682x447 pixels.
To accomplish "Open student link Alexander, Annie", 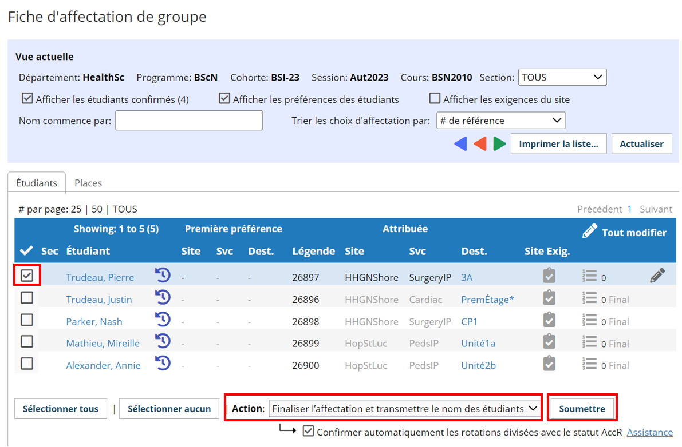I will tap(103, 365).
